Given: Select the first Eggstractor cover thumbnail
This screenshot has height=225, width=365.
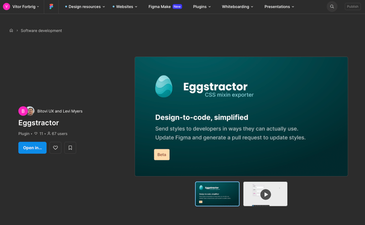Looking at the screenshot, I should (x=217, y=194).
